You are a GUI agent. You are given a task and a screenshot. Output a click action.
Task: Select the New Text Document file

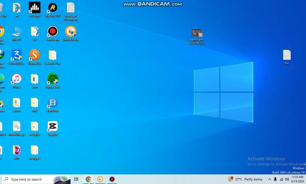coord(71,8)
